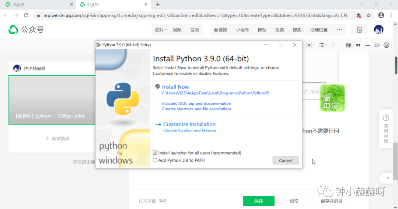The width and height of the screenshot is (398, 209).
Task: Click the browser forward arrow
Action: point(16,15)
